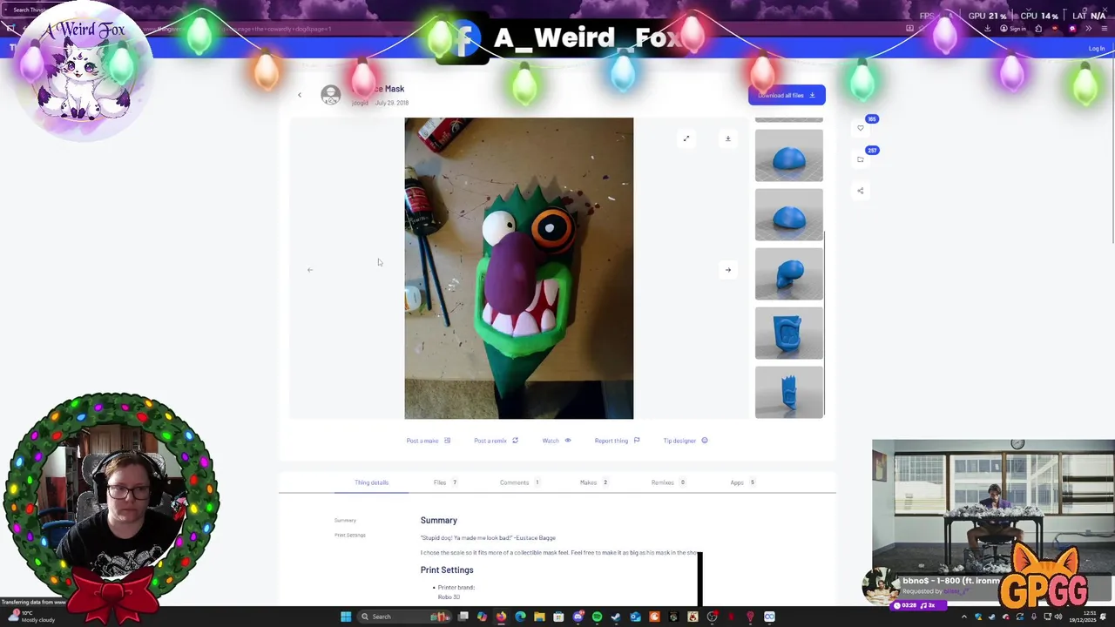The image size is (1115, 627).
Task: Open Microsoft Edge from the taskbar
Action: click(520, 617)
